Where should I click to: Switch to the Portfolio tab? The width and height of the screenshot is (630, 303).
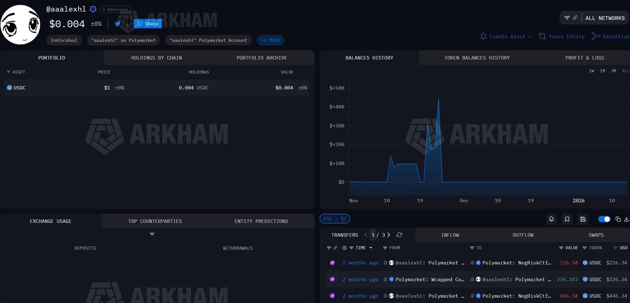[52, 58]
